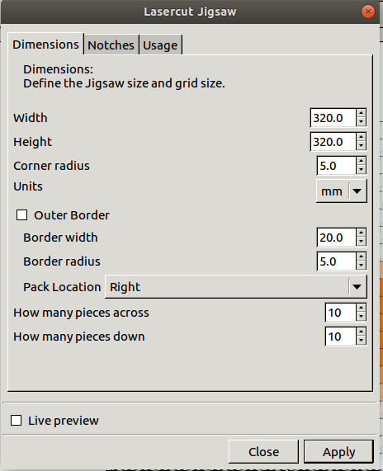
Task: Decrease Border width using down arrow
Action: pos(361,242)
